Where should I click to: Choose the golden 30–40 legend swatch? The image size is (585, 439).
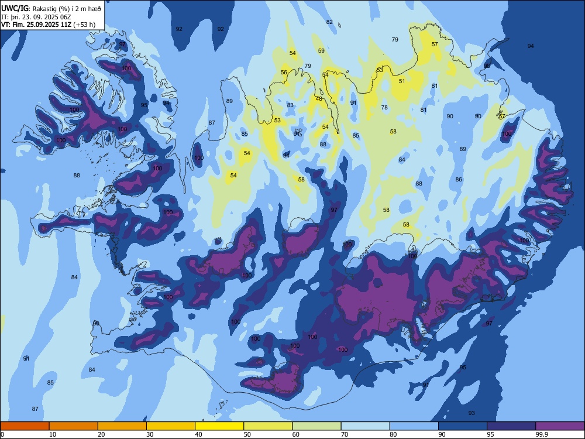pos(171,426)
